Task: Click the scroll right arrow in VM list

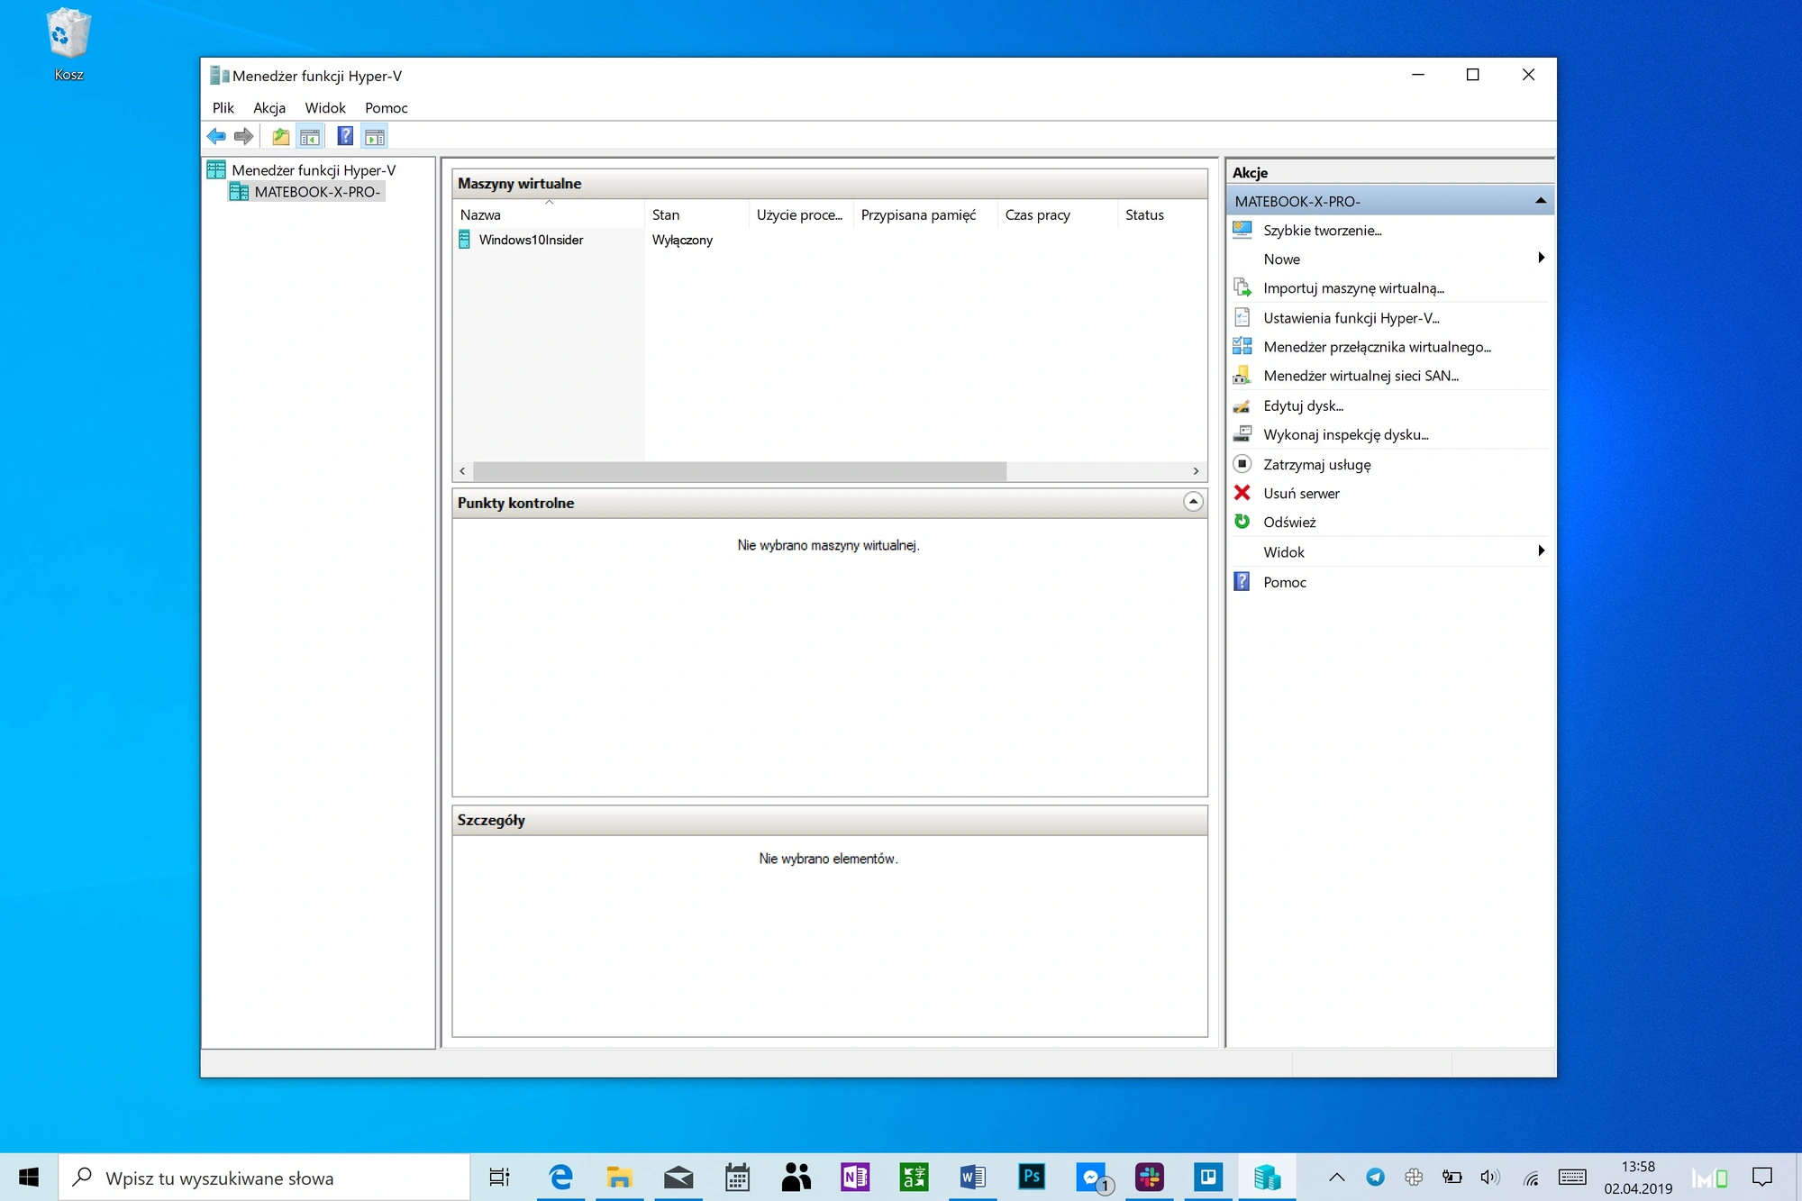Action: [1196, 470]
